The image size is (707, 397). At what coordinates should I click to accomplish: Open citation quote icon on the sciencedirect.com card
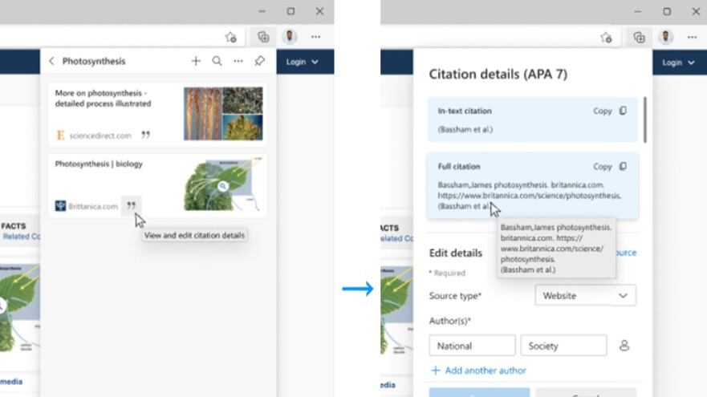coord(145,136)
